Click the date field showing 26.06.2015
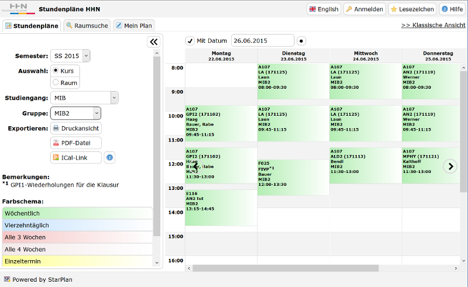This screenshot has height=287, width=468. point(263,41)
